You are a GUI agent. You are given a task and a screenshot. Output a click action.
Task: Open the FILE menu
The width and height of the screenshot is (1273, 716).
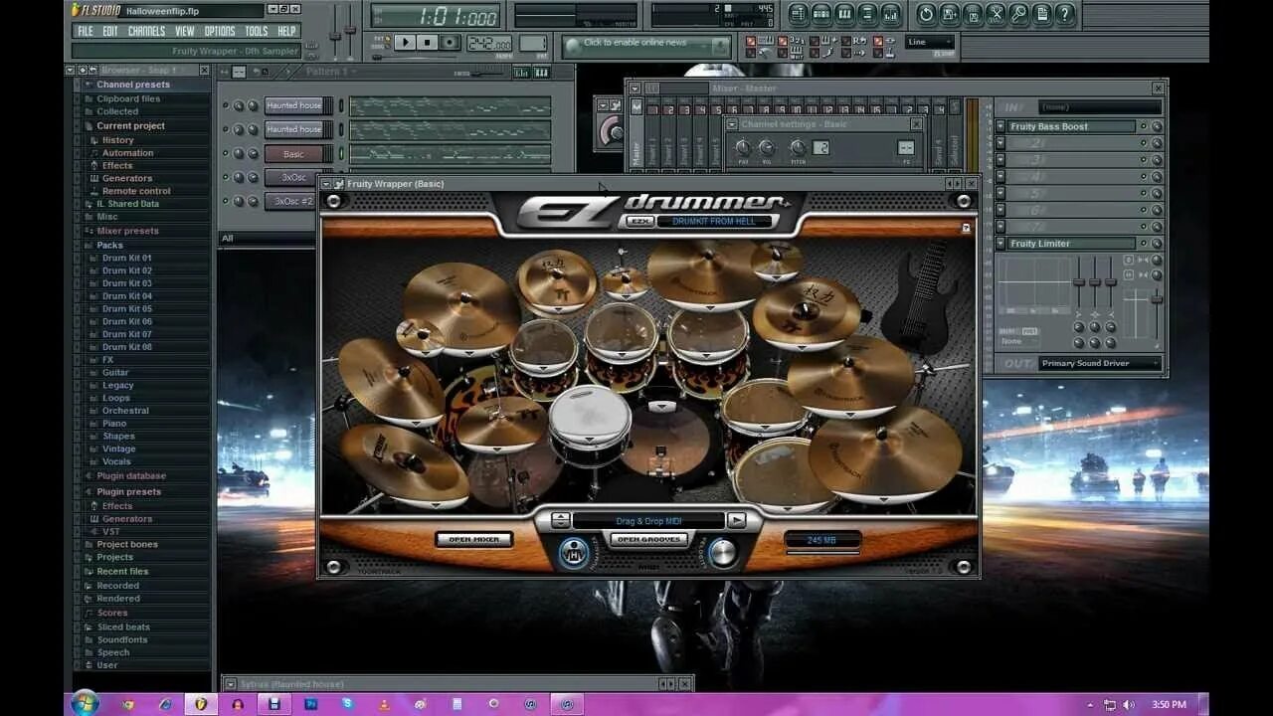click(86, 31)
